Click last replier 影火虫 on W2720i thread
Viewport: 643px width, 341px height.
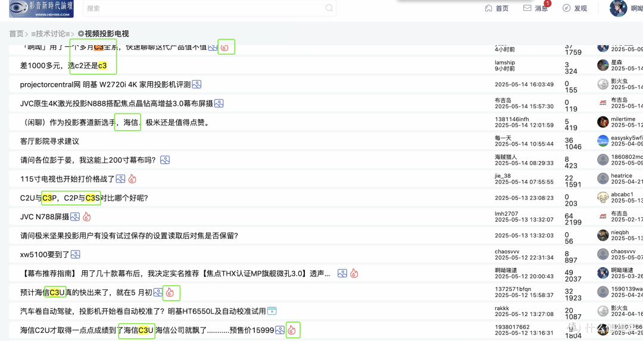click(619, 81)
